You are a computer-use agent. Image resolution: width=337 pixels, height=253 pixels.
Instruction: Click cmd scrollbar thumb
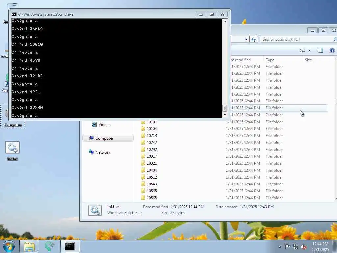[225, 108]
